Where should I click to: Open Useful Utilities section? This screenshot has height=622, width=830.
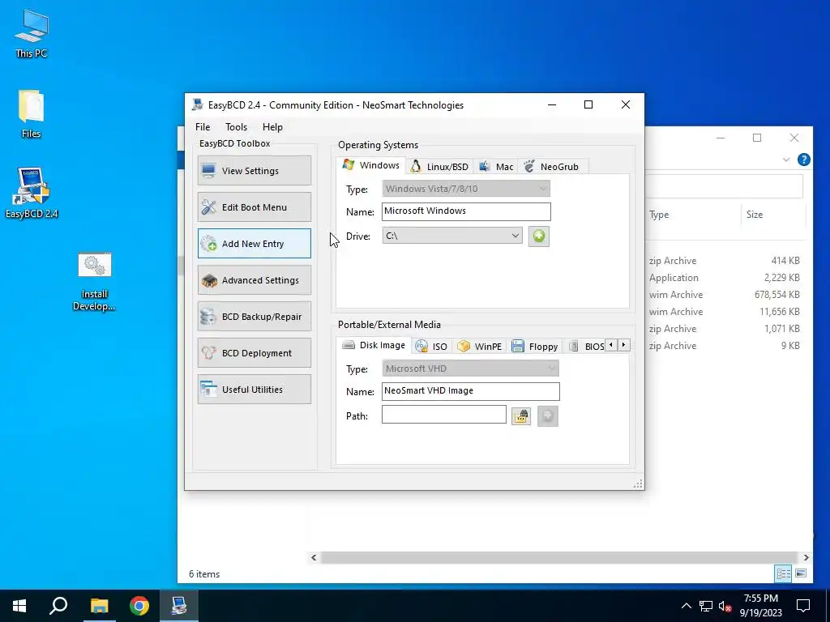(254, 390)
